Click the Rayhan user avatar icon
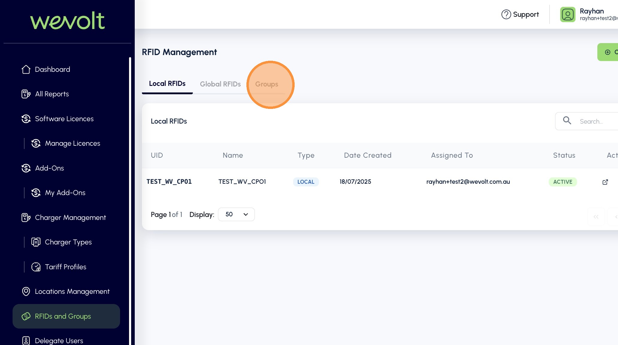Screen dimensions: 618x345 click(568, 14)
